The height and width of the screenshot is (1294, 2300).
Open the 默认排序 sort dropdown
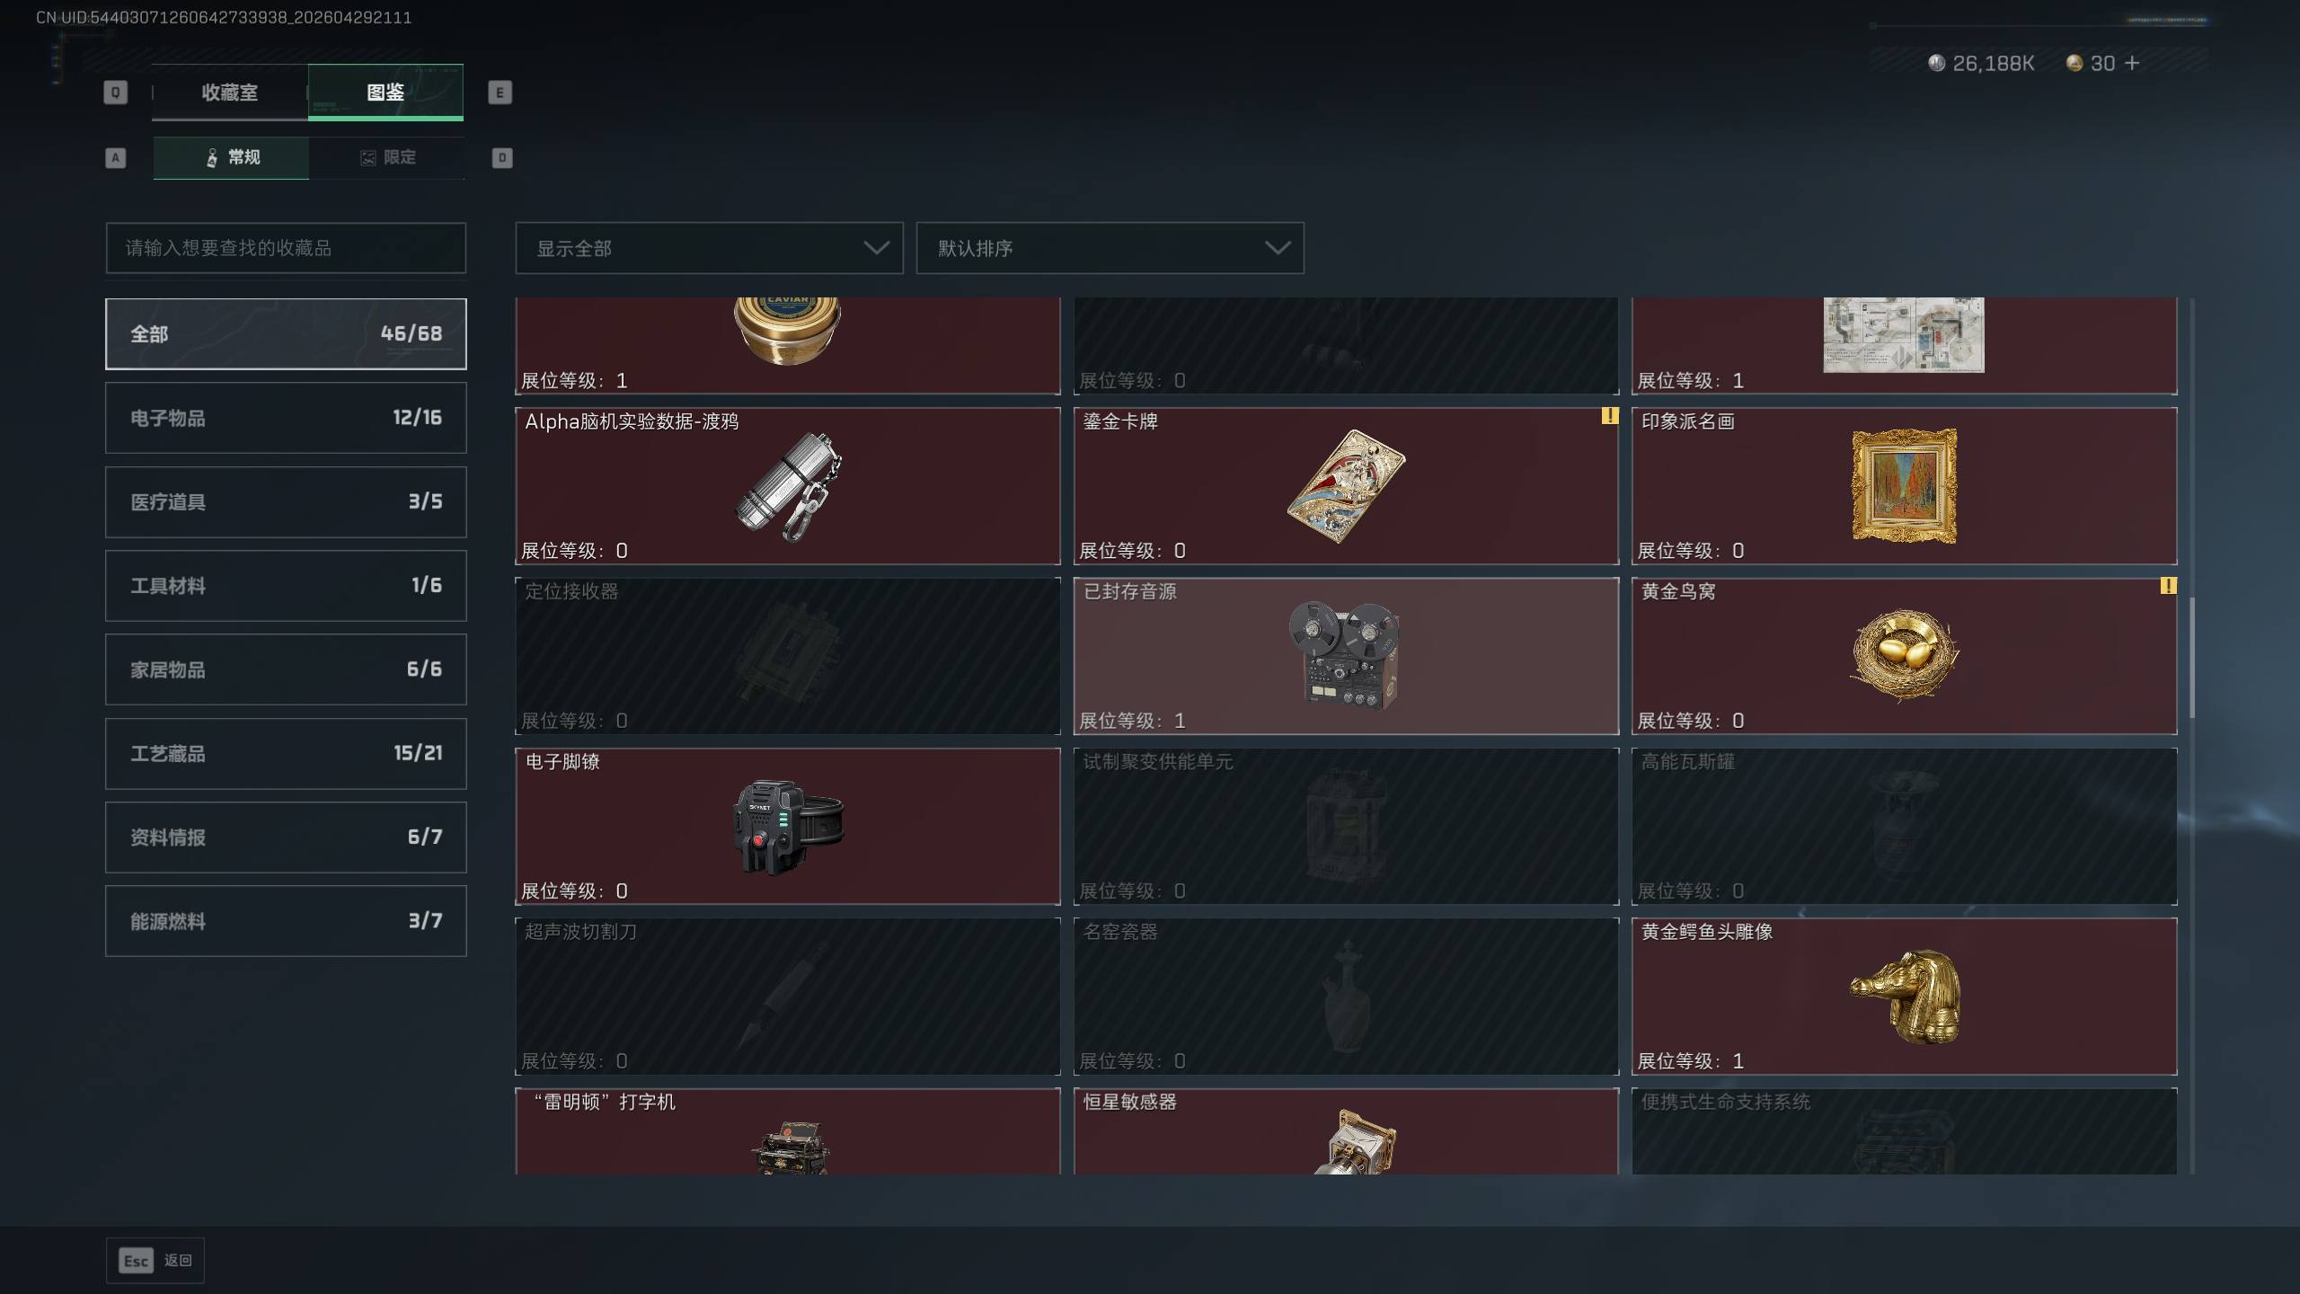[1110, 248]
